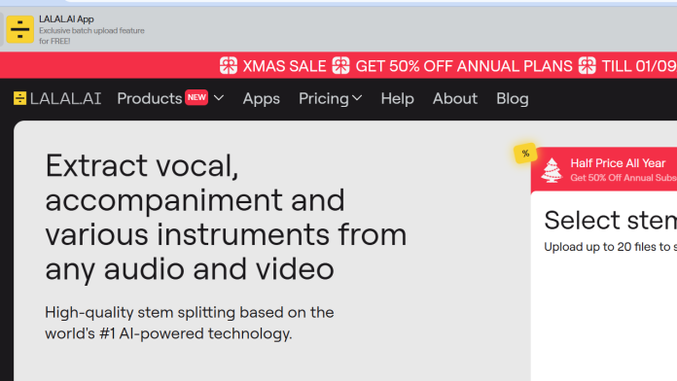677x381 pixels.
Task: Click the red NEW badge beside Products
Action: pos(196,97)
